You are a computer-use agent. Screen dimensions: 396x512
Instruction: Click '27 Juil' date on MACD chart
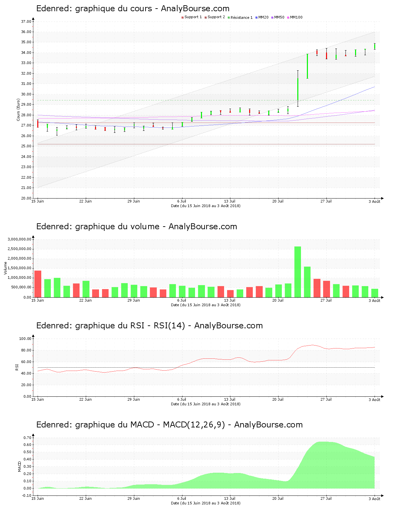pyautogui.click(x=326, y=498)
